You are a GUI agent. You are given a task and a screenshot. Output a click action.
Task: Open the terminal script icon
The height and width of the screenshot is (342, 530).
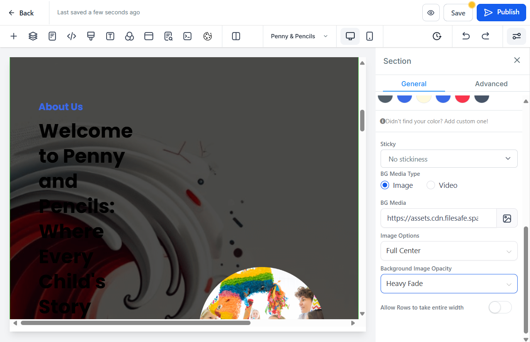(x=188, y=36)
